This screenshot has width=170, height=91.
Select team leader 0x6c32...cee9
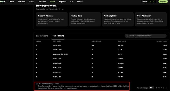coord(57,45)
